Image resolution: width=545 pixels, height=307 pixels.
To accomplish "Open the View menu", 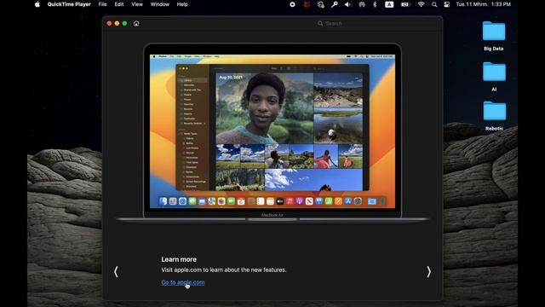I will click(x=137, y=4).
